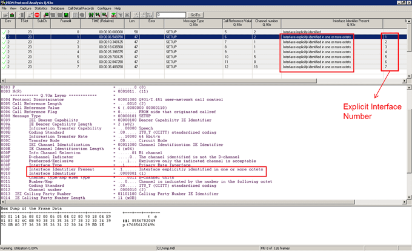Click the Error column header
412x251 pixels.
click(x=151, y=23)
